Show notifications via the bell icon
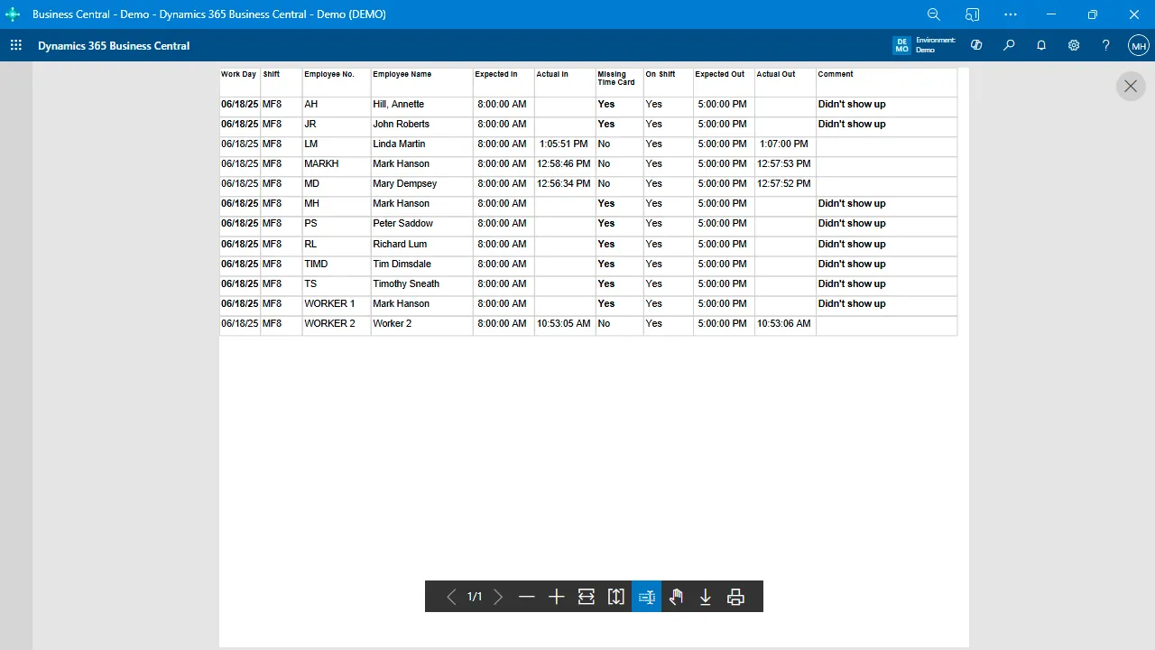The image size is (1155, 650). click(x=1041, y=45)
